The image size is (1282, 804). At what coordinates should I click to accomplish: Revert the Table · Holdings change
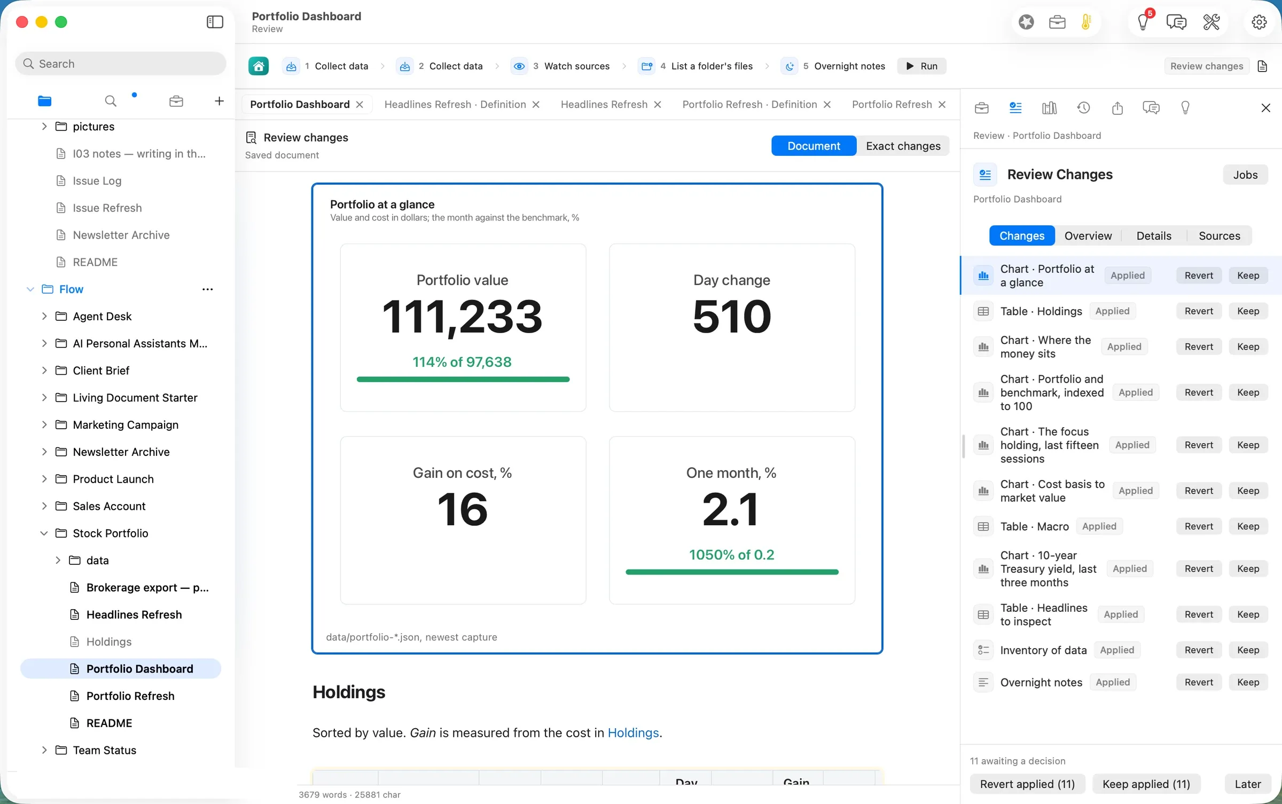(x=1199, y=311)
